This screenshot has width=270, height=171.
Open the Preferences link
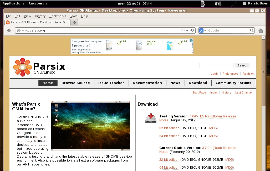point(230,74)
